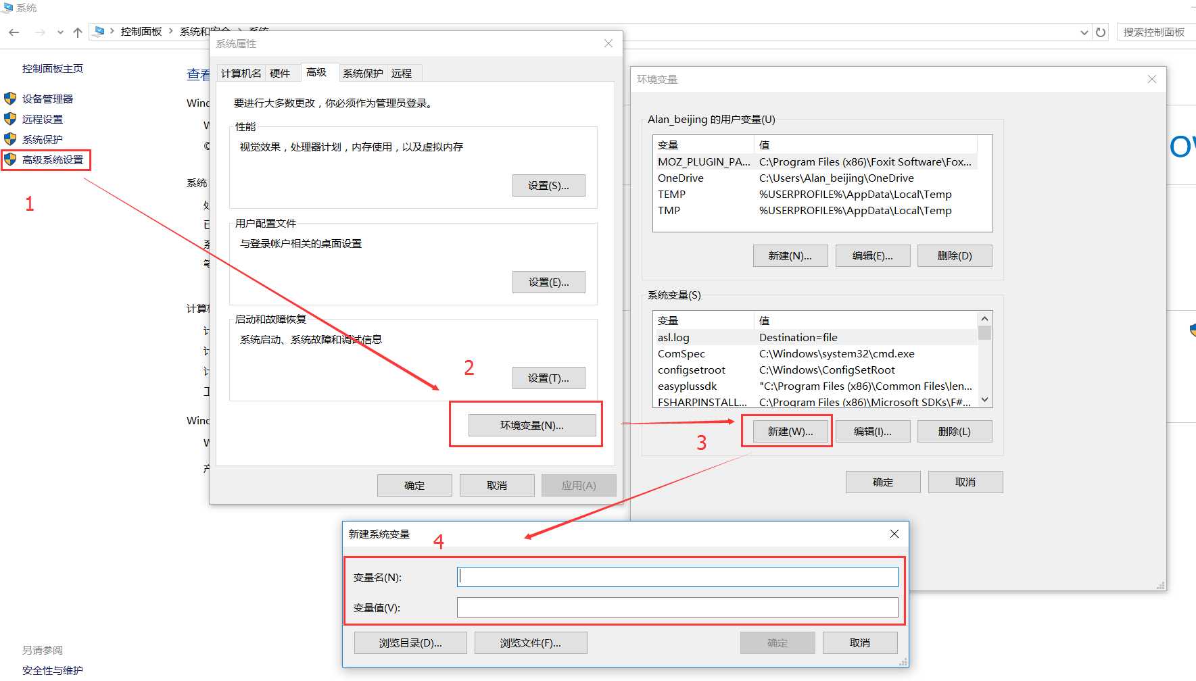1196x681 pixels.
Task: Switch to 系统保护 tab
Action: (x=363, y=73)
